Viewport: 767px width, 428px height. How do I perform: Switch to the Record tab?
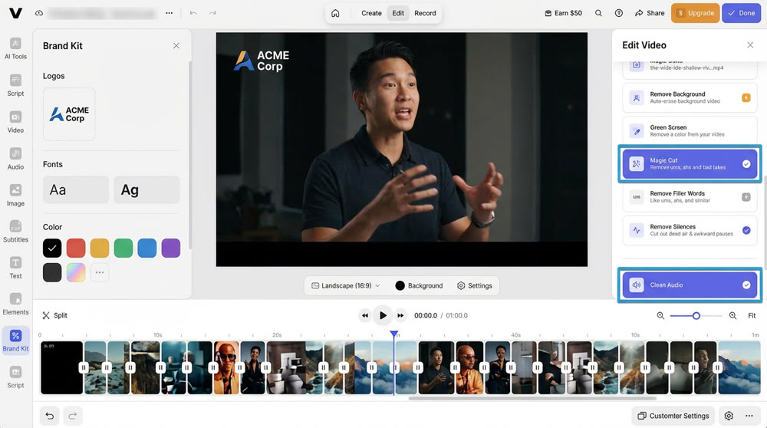click(425, 13)
